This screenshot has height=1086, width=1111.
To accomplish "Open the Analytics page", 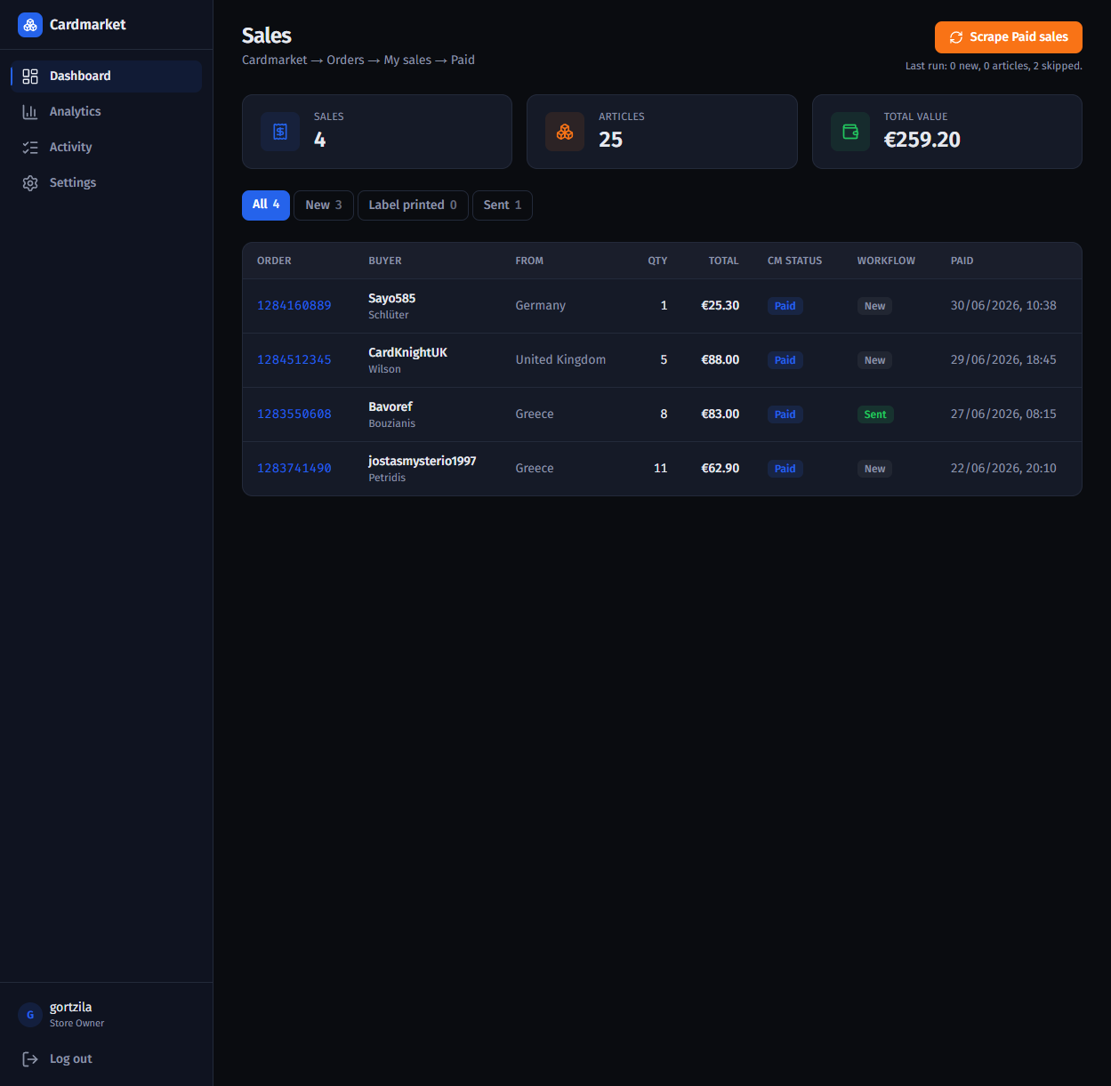I will point(107,112).
